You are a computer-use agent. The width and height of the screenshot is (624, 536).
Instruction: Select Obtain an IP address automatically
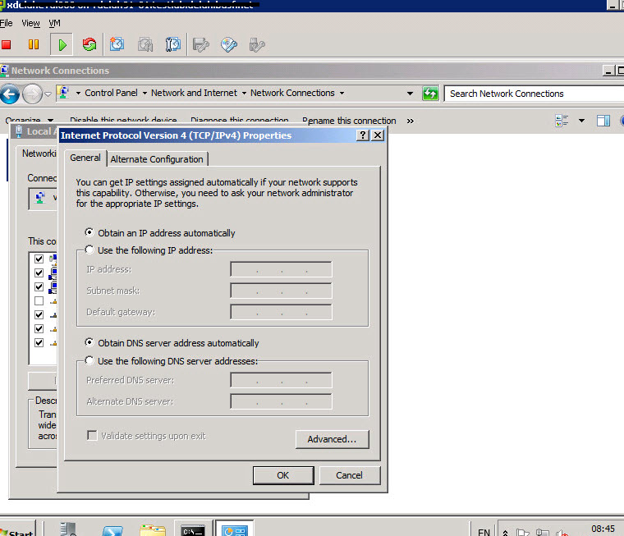coord(89,232)
